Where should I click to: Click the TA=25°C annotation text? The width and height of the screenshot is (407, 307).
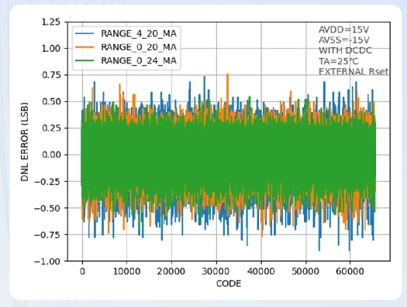pos(339,61)
